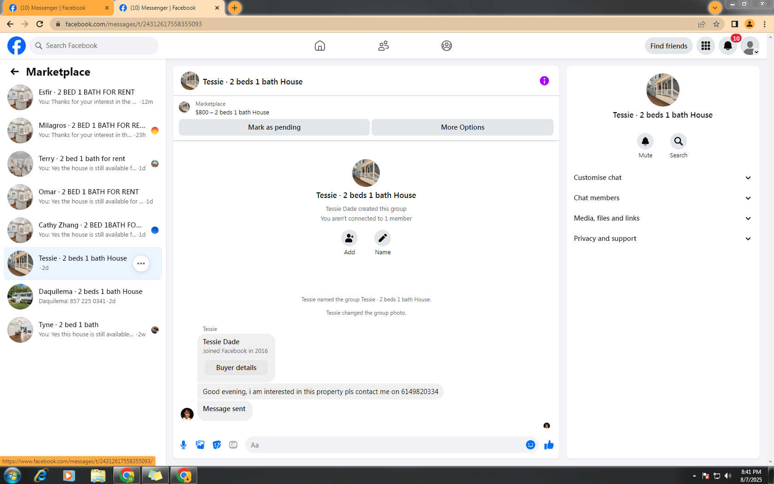Open the emoji picker
This screenshot has height=484, width=774.
click(531, 445)
